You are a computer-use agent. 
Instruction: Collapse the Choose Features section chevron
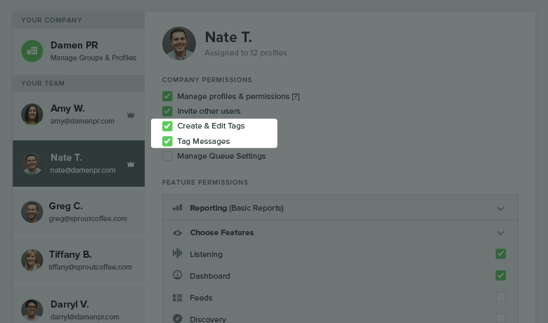tap(500, 233)
